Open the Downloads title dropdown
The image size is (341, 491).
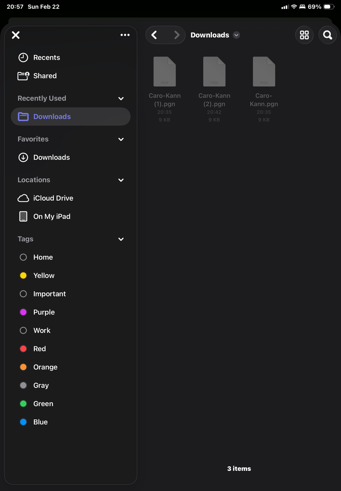pos(236,35)
